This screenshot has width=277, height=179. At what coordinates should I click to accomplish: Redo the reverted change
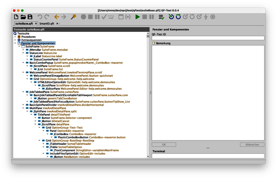click(x=46, y=17)
